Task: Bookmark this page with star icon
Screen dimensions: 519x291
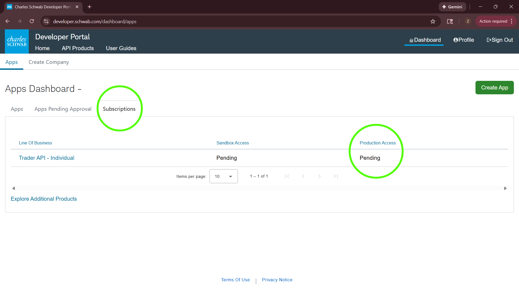Action: coord(433,21)
